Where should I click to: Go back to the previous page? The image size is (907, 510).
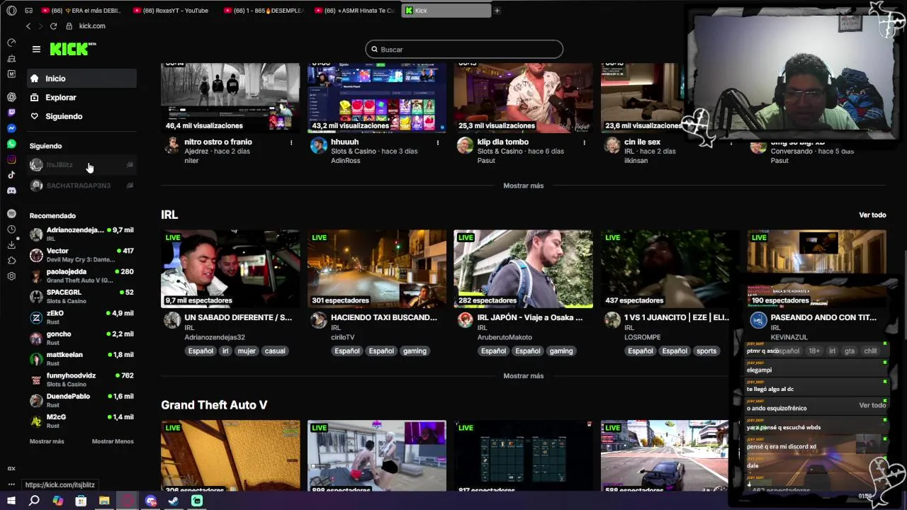click(28, 26)
